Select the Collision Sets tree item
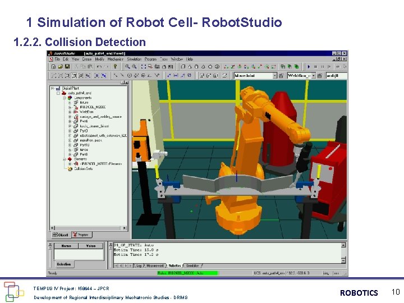Image resolution: width=404 pixels, height=303 pixels. click(83, 169)
